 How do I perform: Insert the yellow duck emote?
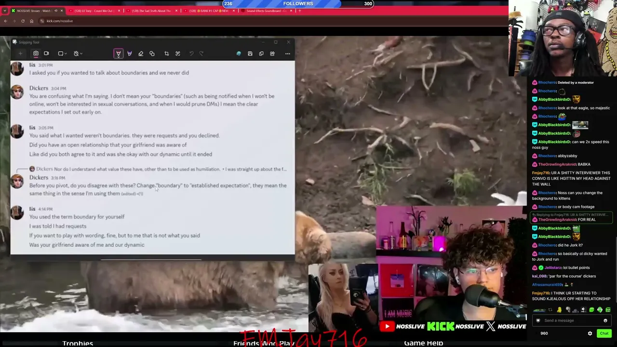559,310
